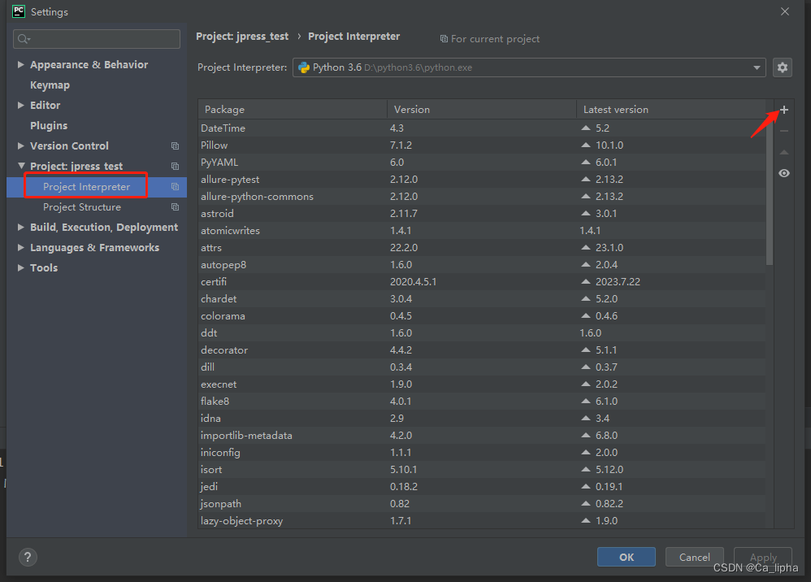Sort by Package column header
The image size is (811, 582).
click(293, 110)
